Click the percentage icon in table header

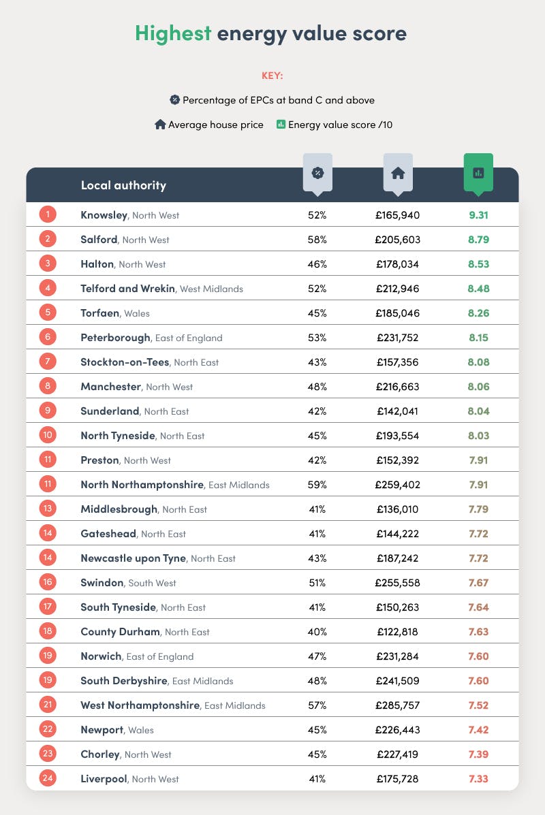pyautogui.click(x=317, y=173)
